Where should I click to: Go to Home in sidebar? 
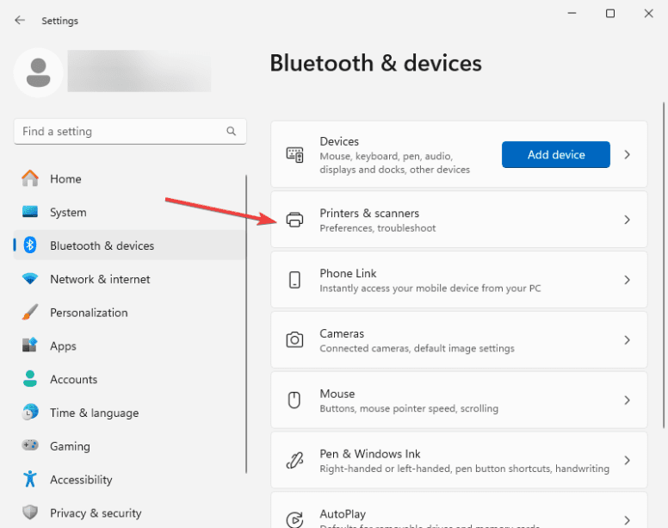[65, 179]
